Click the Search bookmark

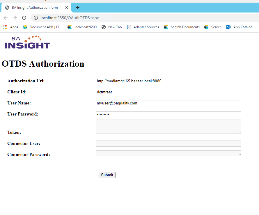coord(213,27)
